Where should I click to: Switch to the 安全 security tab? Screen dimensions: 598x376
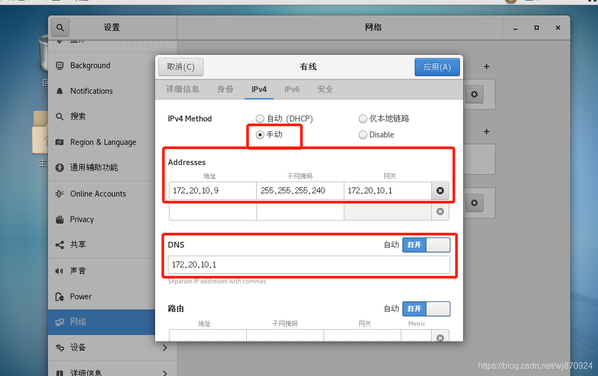(x=325, y=89)
